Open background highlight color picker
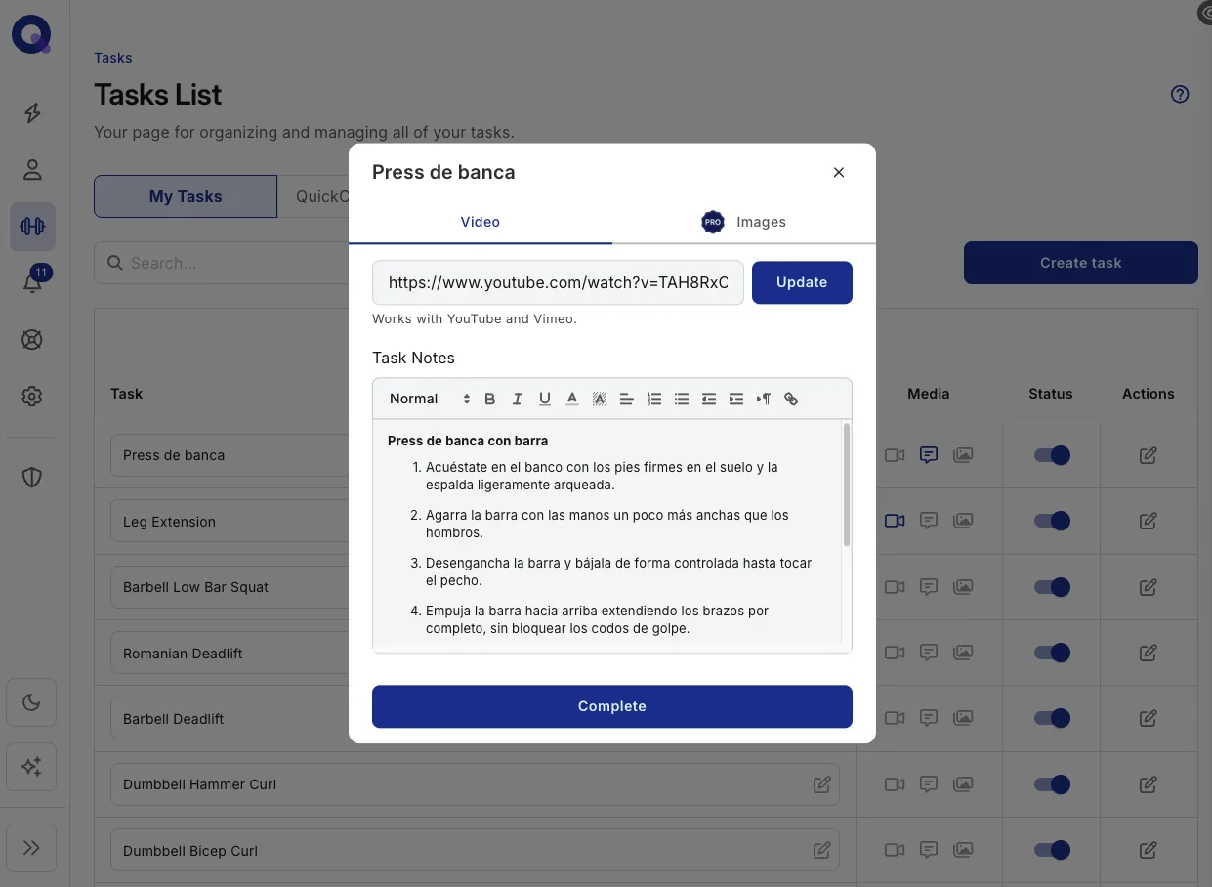 pyautogui.click(x=600, y=399)
